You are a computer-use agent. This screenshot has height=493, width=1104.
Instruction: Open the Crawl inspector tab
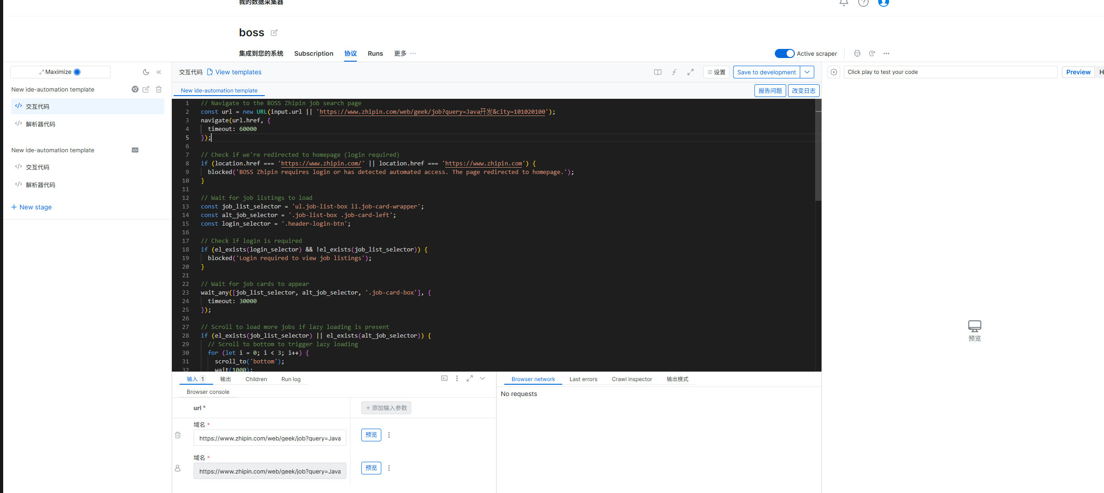632,379
